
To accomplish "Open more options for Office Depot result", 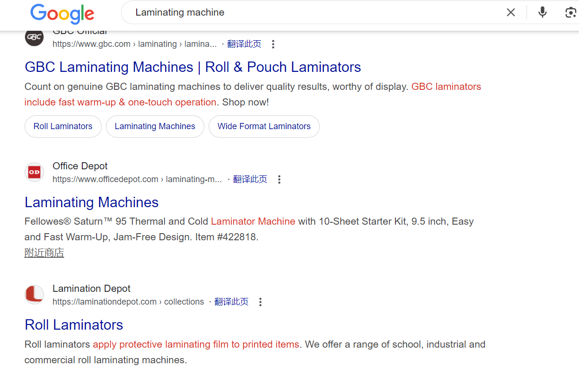I will point(279,180).
